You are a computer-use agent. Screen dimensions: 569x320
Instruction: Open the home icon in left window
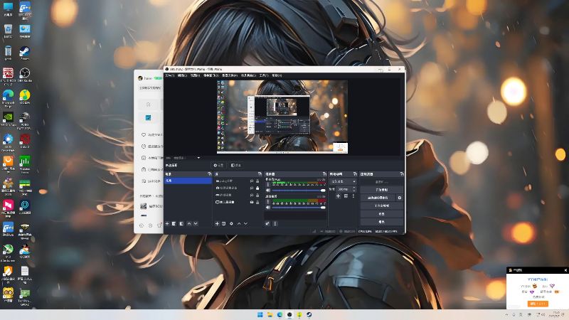(x=148, y=105)
